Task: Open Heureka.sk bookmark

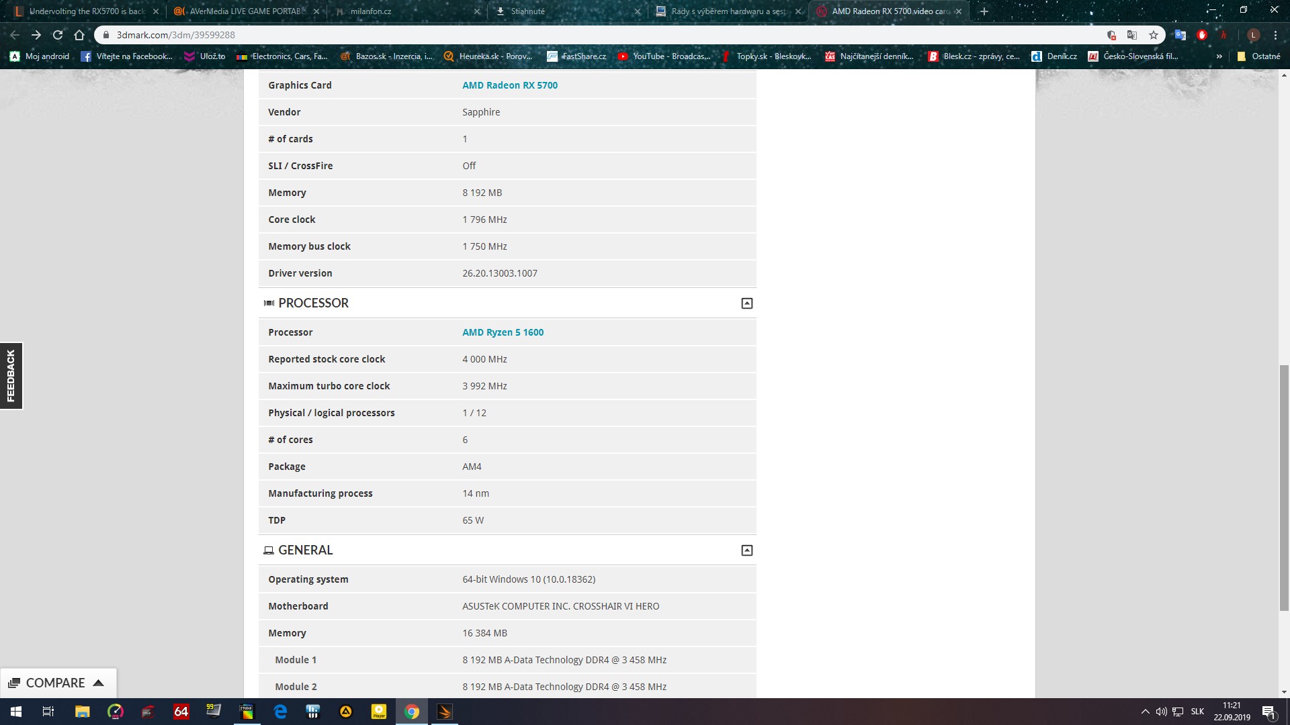Action: click(488, 56)
